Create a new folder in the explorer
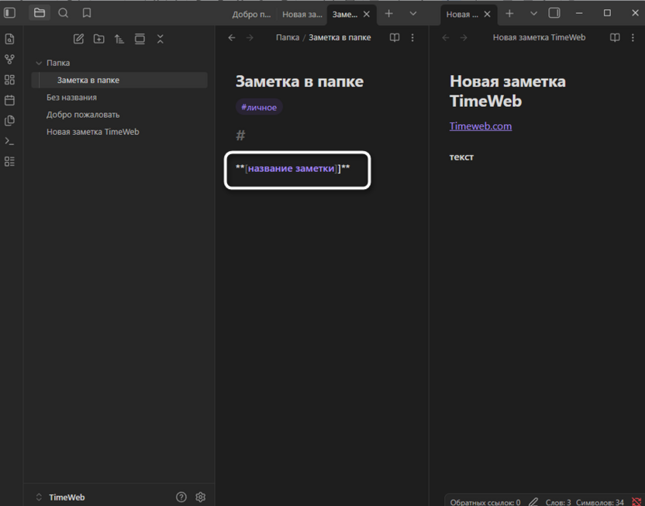The image size is (645, 506). 99,39
